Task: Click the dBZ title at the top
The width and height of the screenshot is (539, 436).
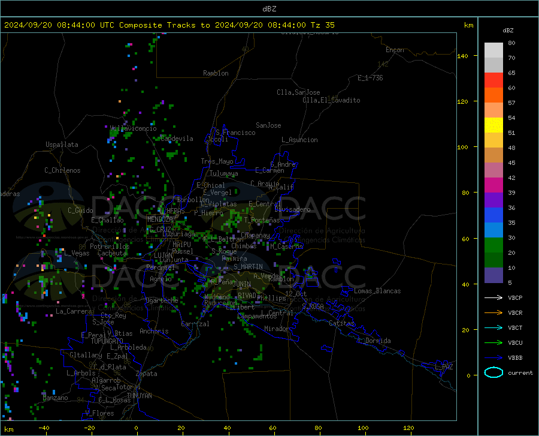Action: pyautogui.click(x=269, y=9)
